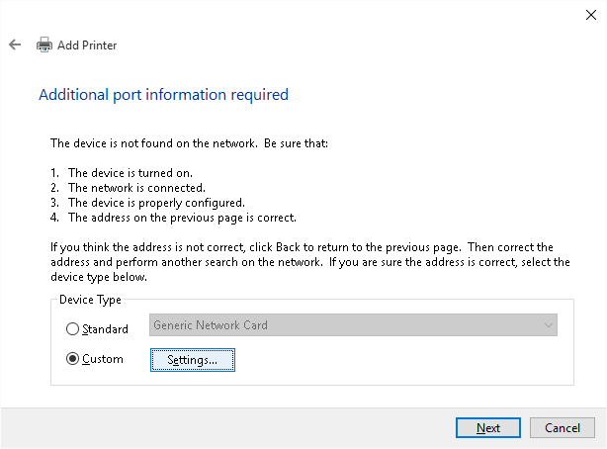Click the 'Device Type' group label
This screenshot has height=449, width=607.
click(x=90, y=300)
